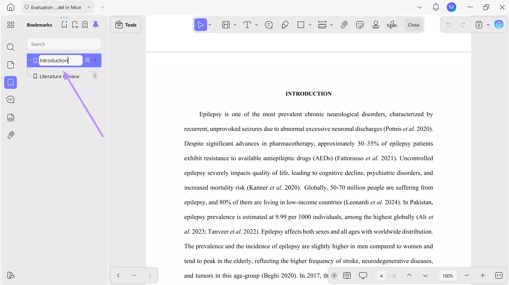The width and height of the screenshot is (509, 285).
Task: Redo the last undone action
Action: point(463,25)
